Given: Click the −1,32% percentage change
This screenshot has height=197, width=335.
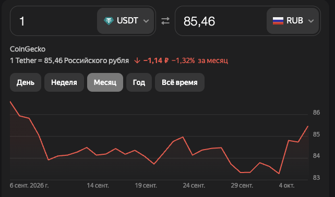Looking at the screenshot, I should tap(183, 60).
